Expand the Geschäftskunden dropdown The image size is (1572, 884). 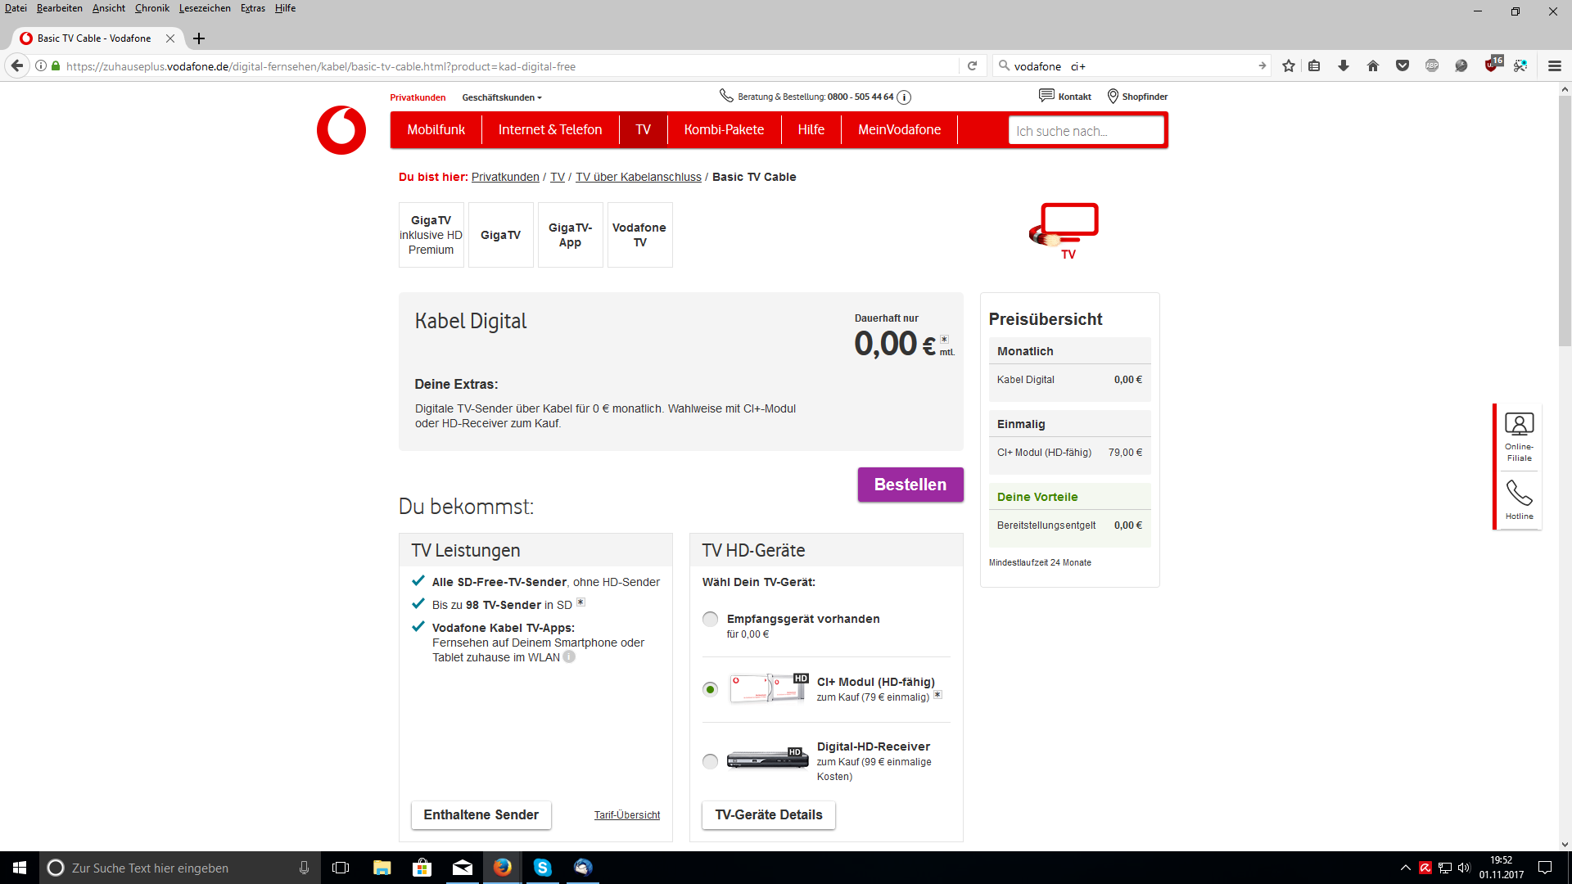(x=501, y=97)
